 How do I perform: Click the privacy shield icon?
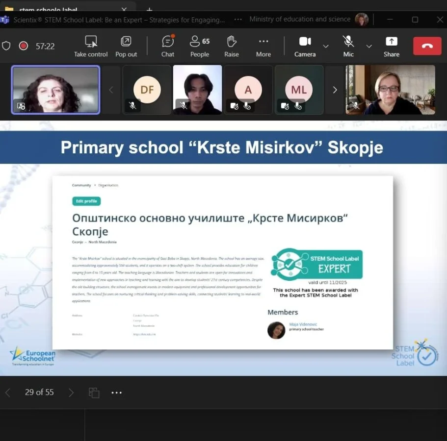pyautogui.click(x=6, y=46)
